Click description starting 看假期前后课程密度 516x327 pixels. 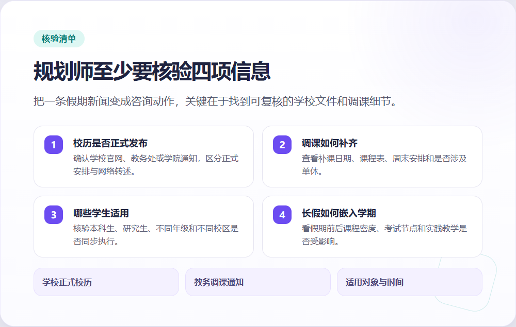(x=384, y=235)
